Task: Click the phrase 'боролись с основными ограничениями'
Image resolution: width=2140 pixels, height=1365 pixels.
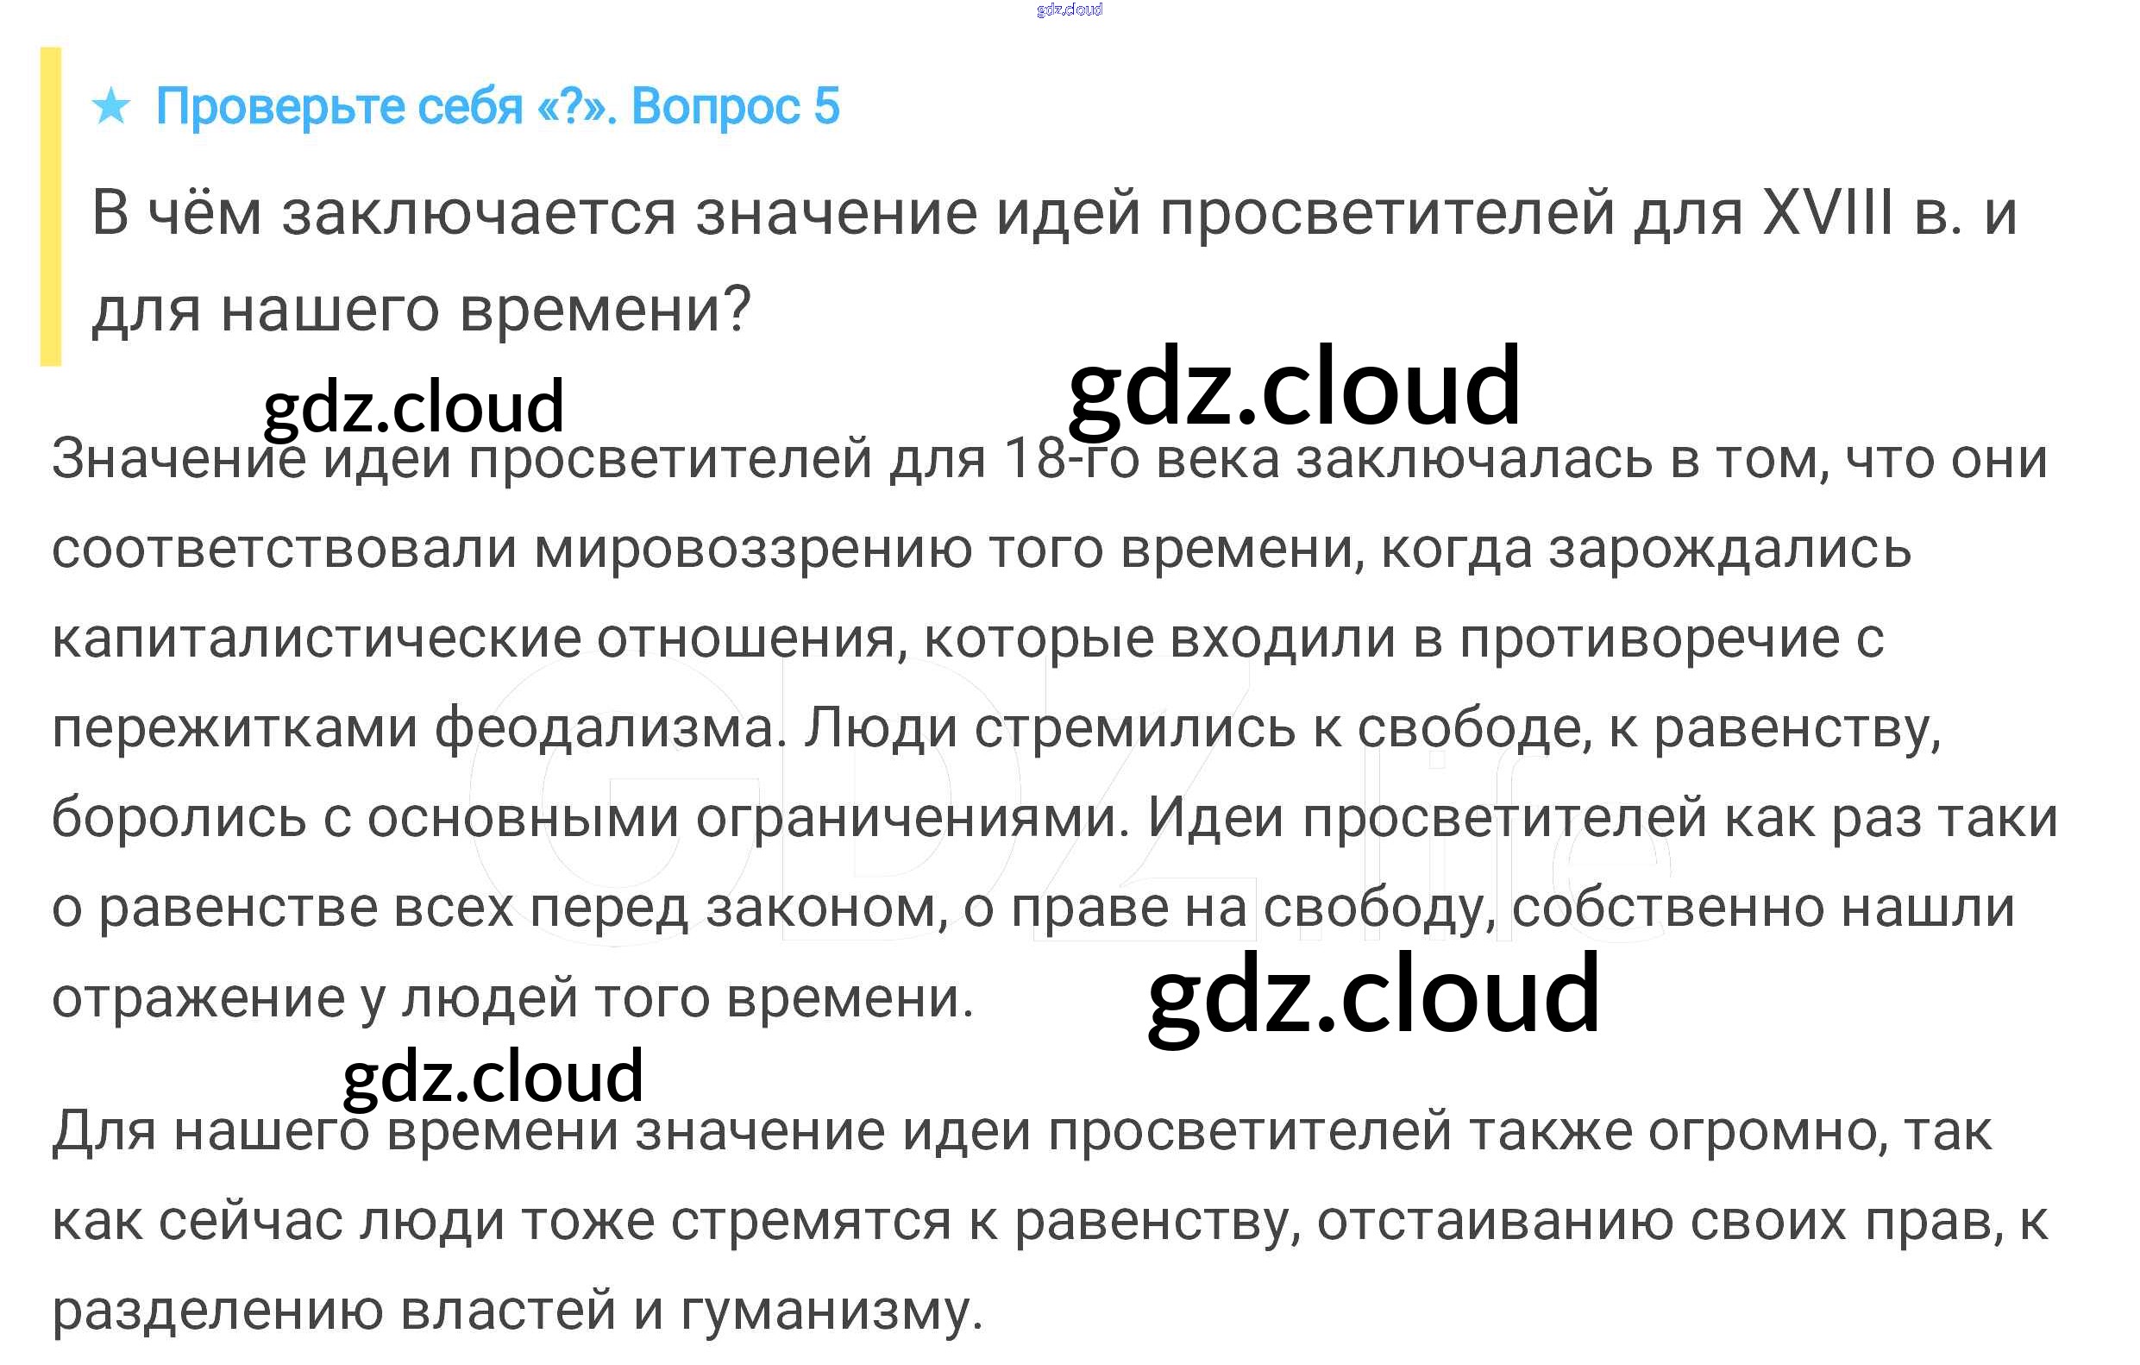Action: [587, 818]
